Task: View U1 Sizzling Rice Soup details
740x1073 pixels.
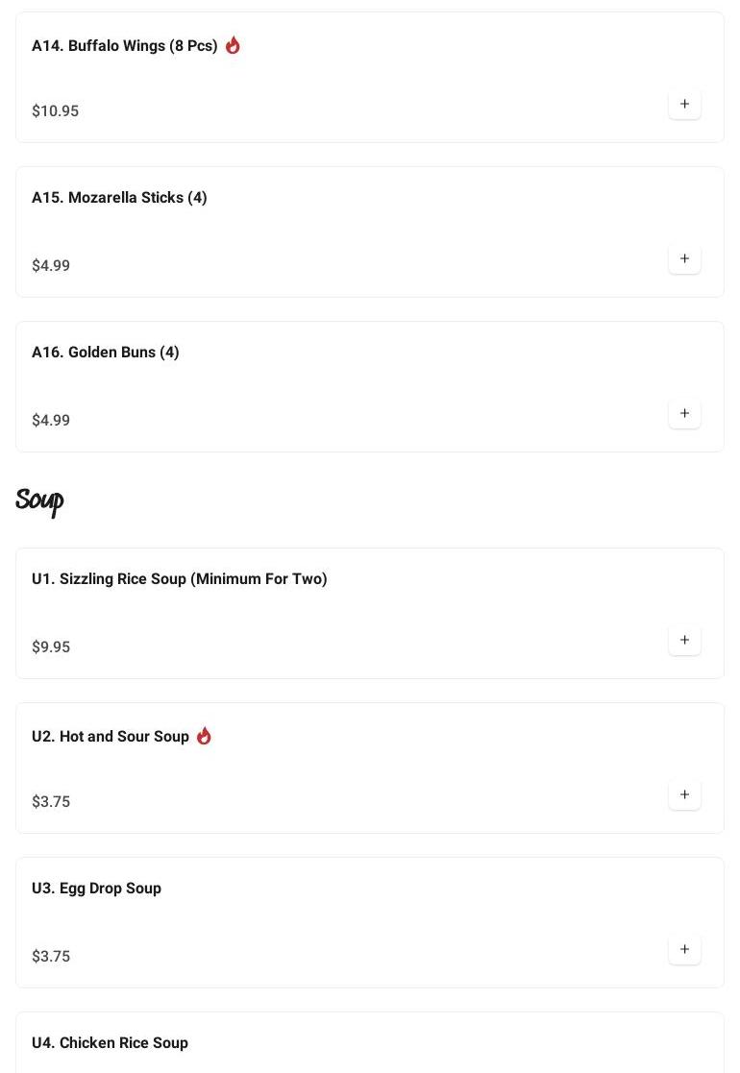Action: pos(179,579)
